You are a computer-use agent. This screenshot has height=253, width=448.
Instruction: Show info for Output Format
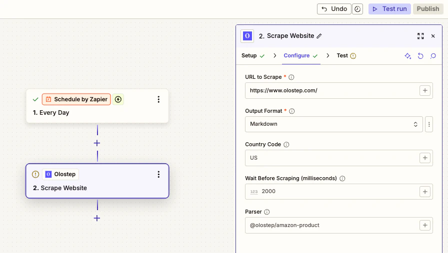pos(291,111)
